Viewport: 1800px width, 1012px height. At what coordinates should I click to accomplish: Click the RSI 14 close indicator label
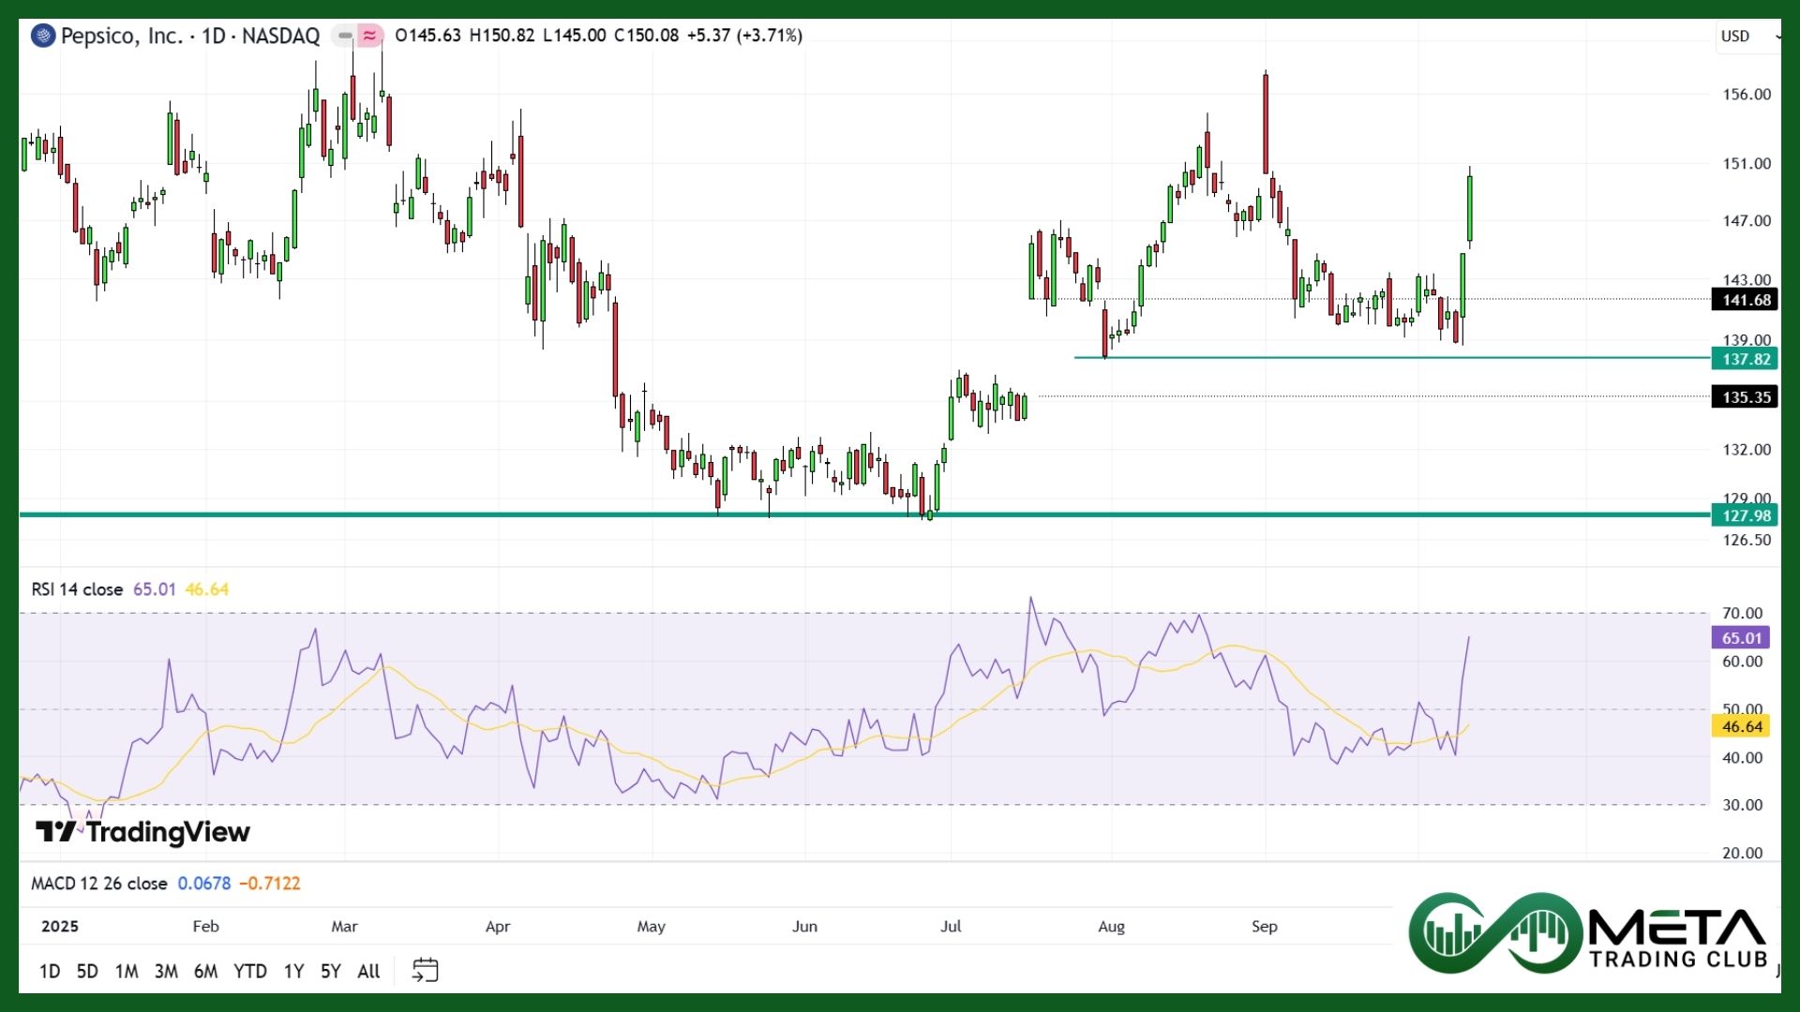(77, 589)
